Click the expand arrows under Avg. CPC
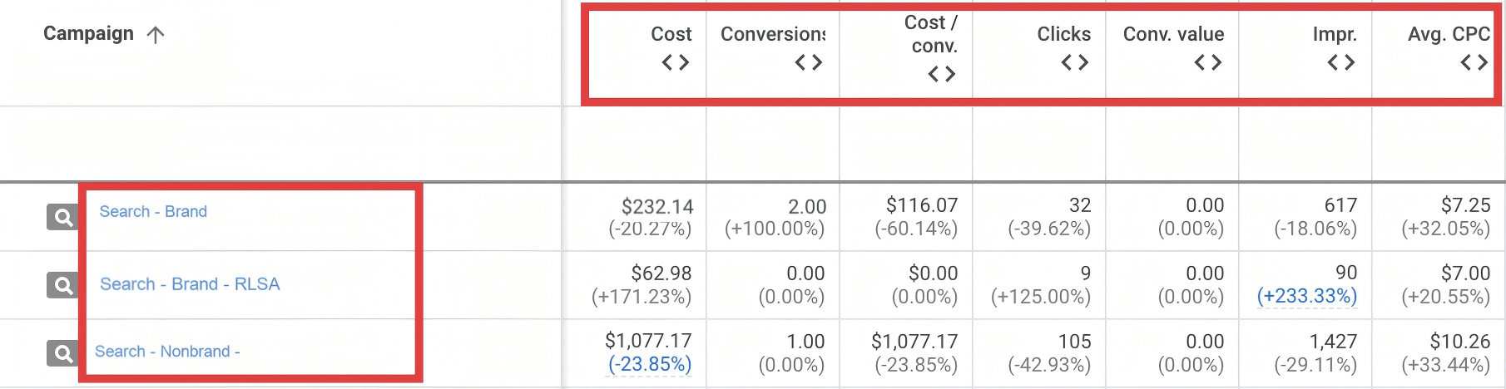This screenshot has height=389, width=1506. point(1474,62)
